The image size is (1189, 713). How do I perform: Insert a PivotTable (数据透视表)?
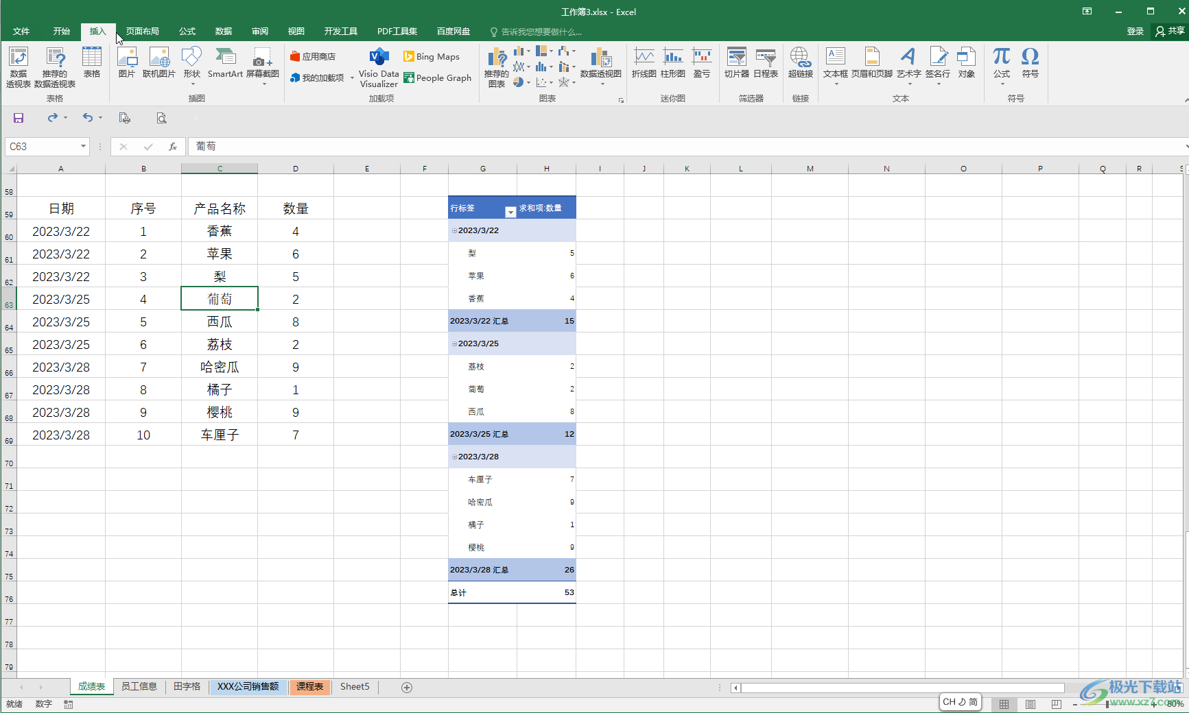[19, 67]
